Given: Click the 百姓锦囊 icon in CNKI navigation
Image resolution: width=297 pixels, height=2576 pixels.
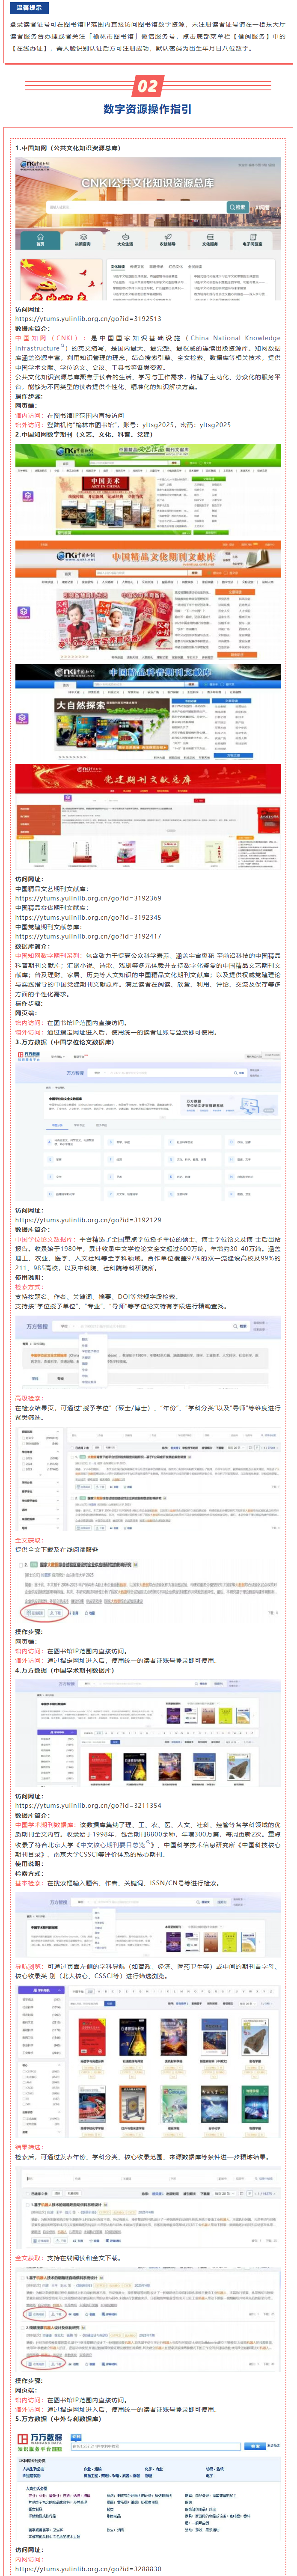Looking at the screenshot, I should click(167, 241).
